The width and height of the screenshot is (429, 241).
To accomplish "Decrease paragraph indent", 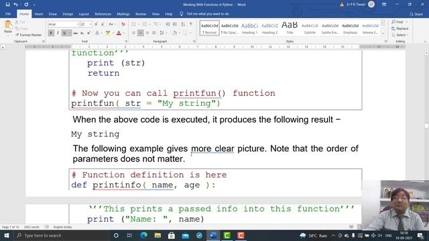I will coord(168,24).
